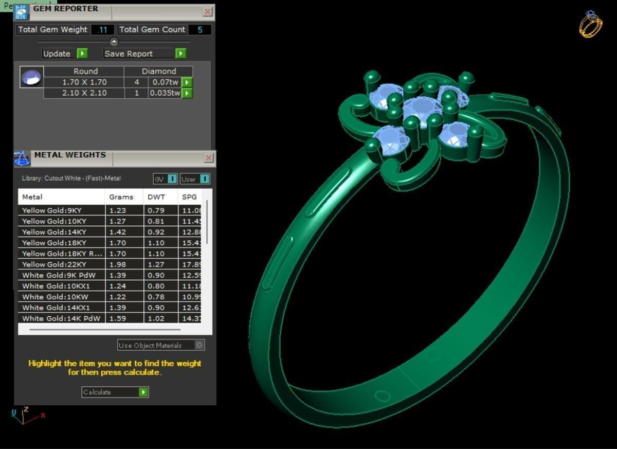Click the Total Gem Weight value field
Screen dimensions: 617x449
[102, 30]
